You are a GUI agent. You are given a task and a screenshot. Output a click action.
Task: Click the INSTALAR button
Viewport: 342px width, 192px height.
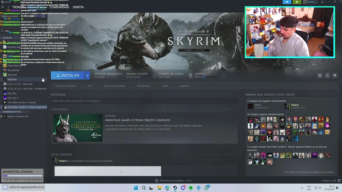(68, 75)
